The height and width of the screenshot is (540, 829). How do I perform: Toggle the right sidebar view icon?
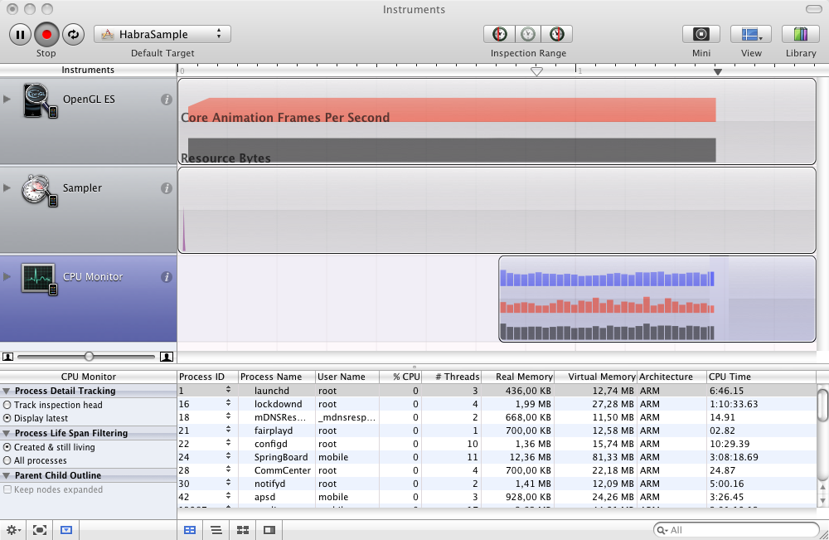pyautogui.click(x=269, y=530)
